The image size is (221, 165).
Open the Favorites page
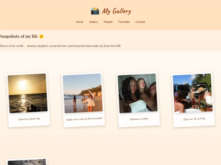pyautogui.click(x=124, y=22)
